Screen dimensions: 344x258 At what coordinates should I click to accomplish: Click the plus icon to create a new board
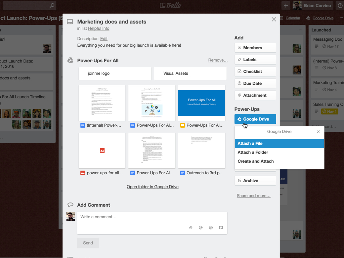(x=285, y=6)
